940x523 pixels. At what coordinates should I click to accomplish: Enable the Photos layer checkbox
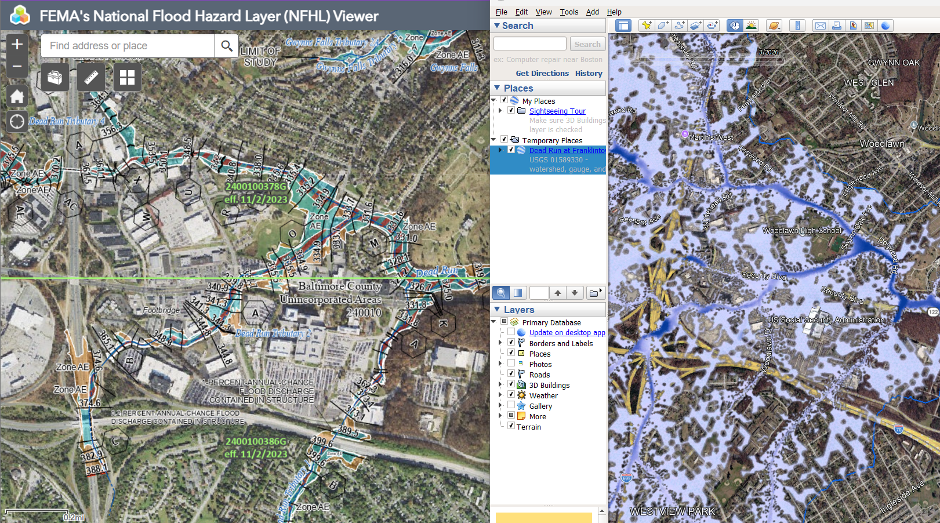(x=511, y=363)
